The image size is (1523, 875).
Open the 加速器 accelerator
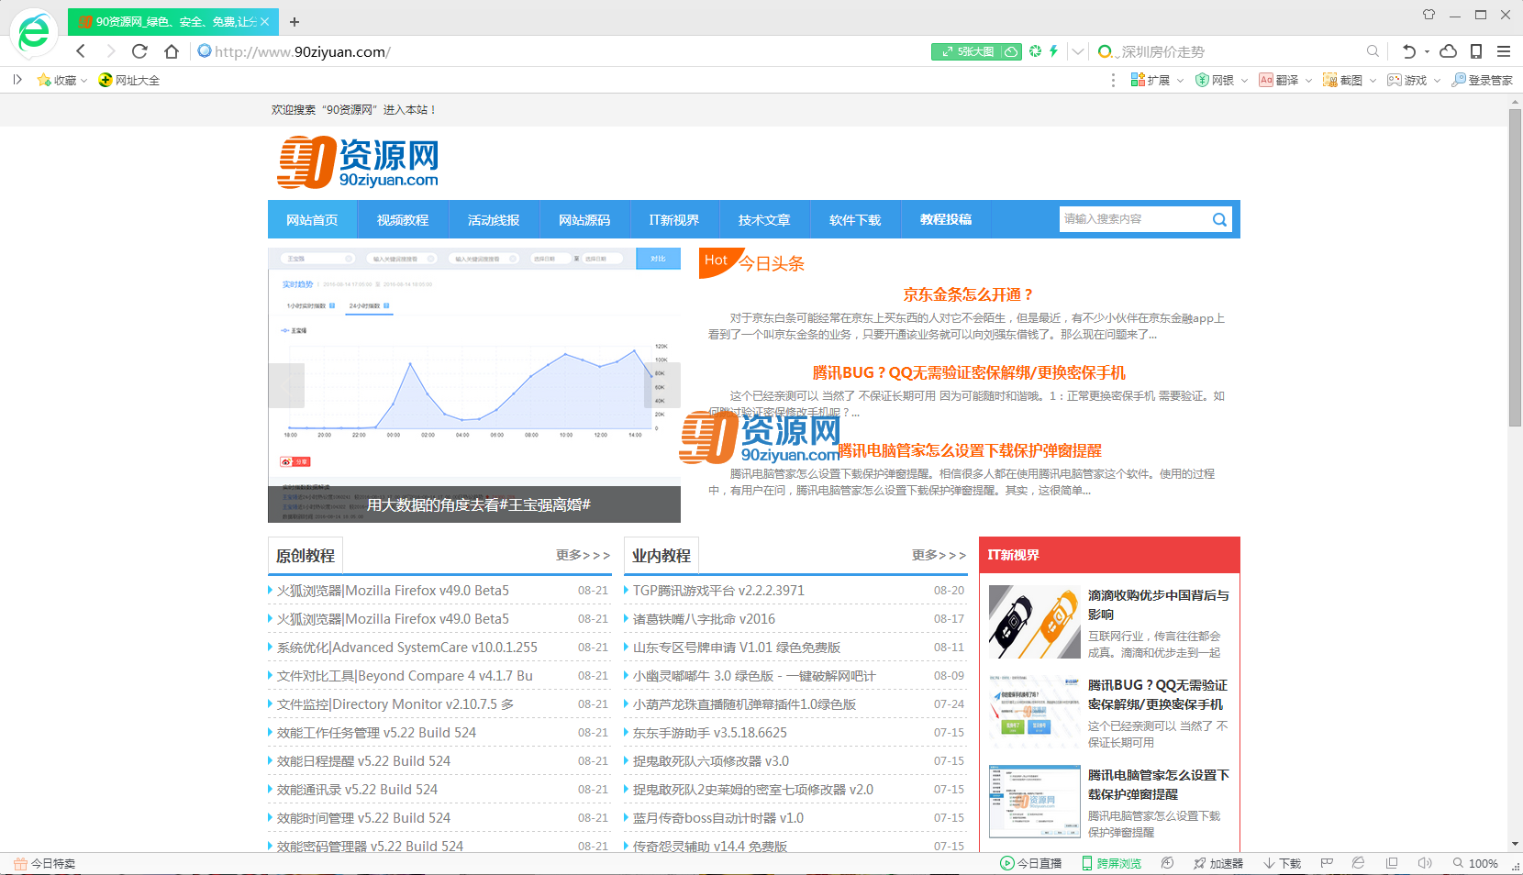[x=1218, y=863]
